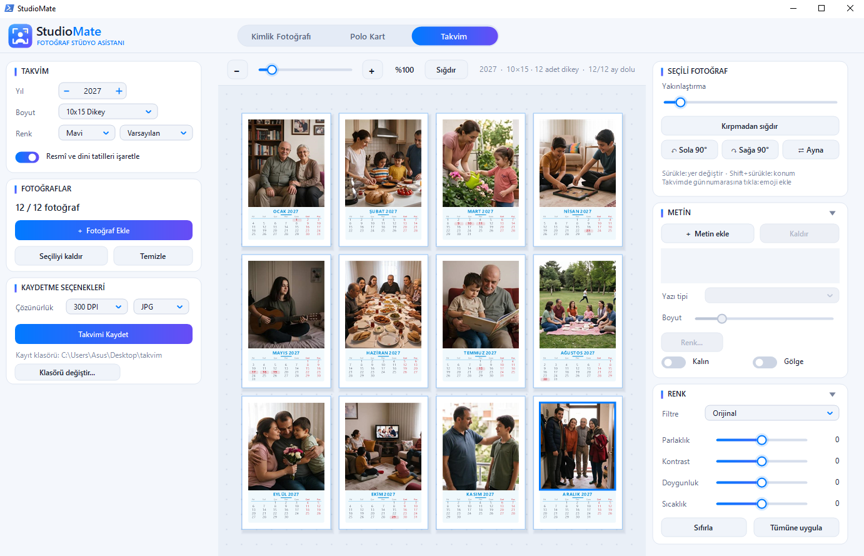Open the Orijinal filter dropdown
Screen dimensions: 864x556
[772, 413]
